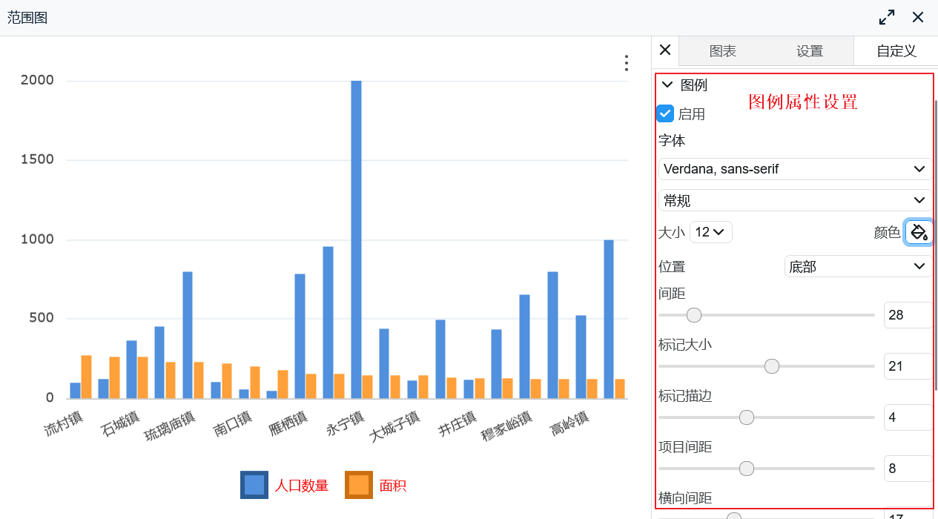Click the settings panel vertical scrollbar

[936, 245]
